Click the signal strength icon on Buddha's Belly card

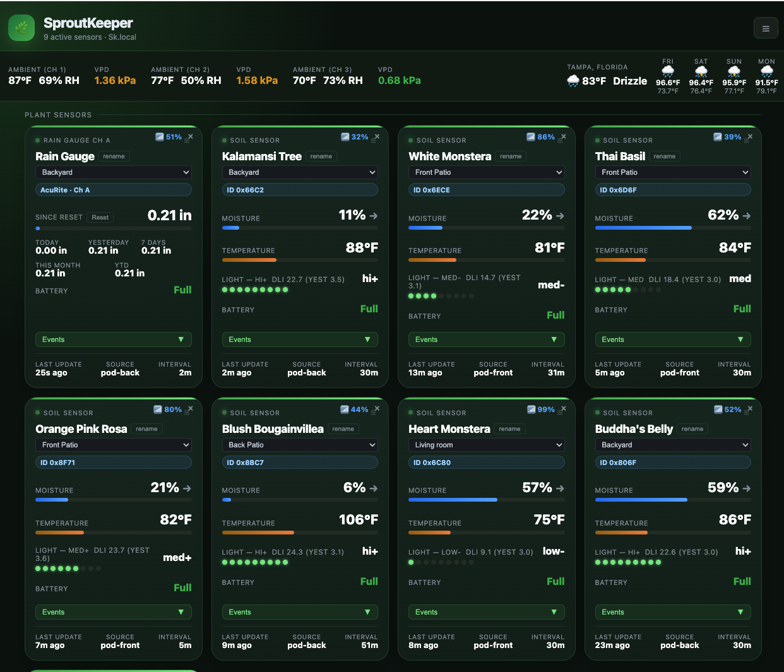pyautogui.click(x=718, y=410)
